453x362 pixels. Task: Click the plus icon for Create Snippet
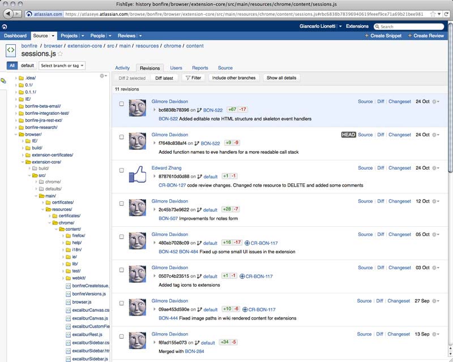point(366,36)
